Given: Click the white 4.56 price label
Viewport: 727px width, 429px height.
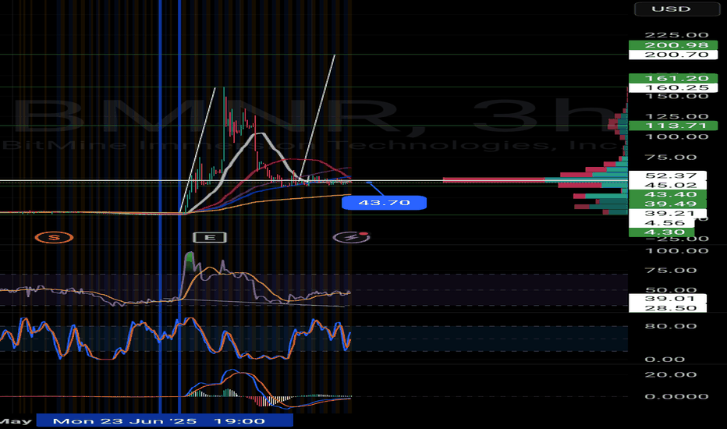Looking at the screenshot, I should (x=662, y=223).
